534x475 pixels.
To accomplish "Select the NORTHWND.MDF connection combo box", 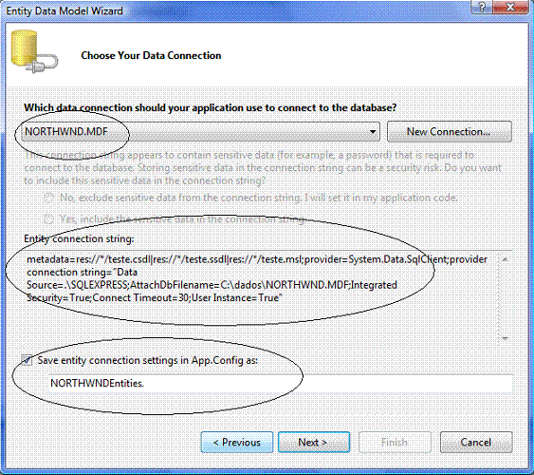I will (x=200, y=132).
